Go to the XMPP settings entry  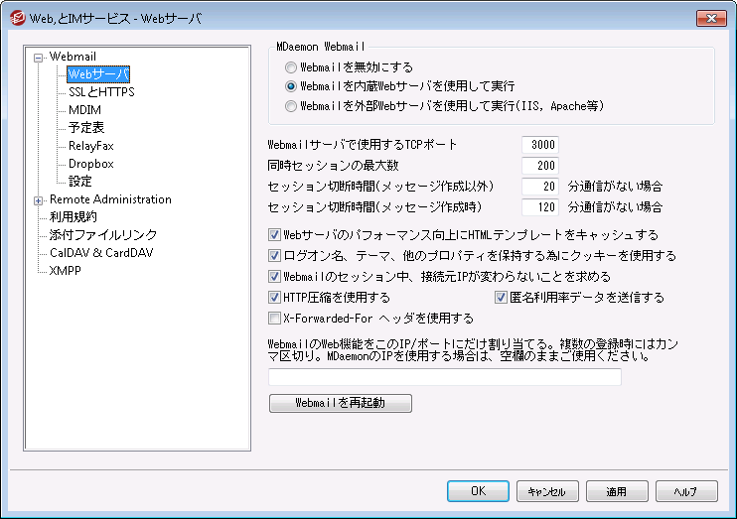[65, 271]
